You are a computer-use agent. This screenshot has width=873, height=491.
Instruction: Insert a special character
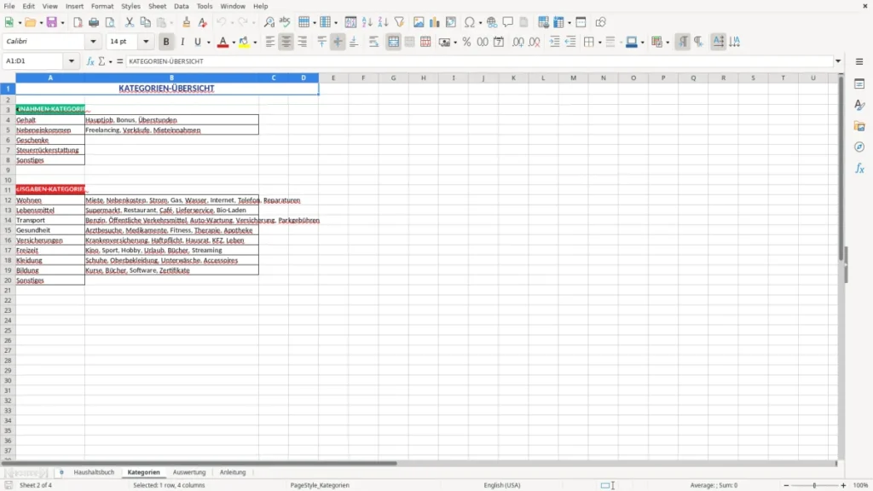(x=470, y=22)
